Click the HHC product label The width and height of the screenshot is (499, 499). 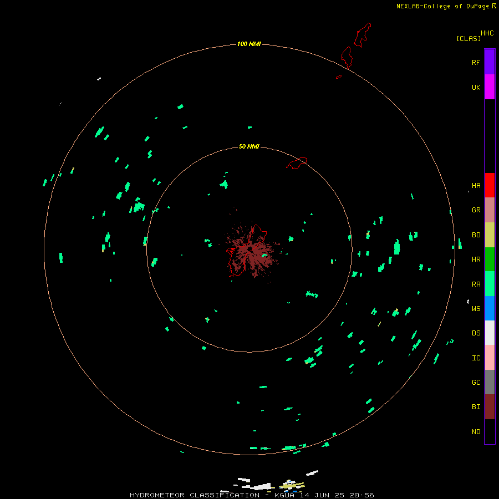tap(487, 33)
